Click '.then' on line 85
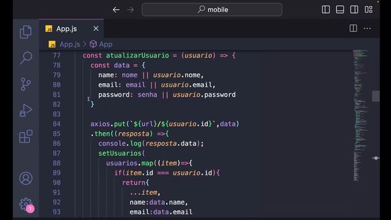Screen dimensions: 391x220 [x=100, y=134]
